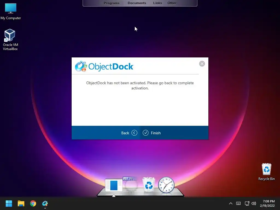
Task: Open the Other tab in the top dock
Action: [x=172, y=3]
